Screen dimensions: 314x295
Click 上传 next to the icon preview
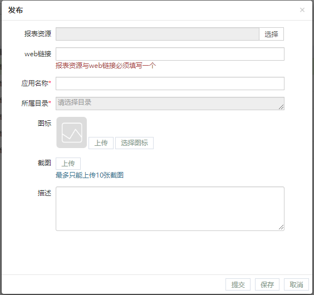coord(101,143)
